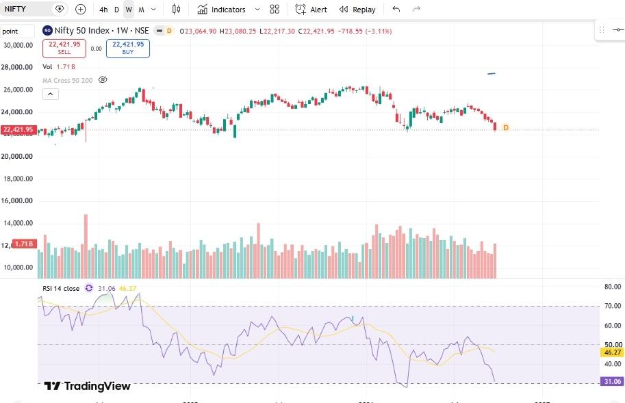
Task: Expand the timeframe interval dropdown chevron
Action: coord(153,9)
